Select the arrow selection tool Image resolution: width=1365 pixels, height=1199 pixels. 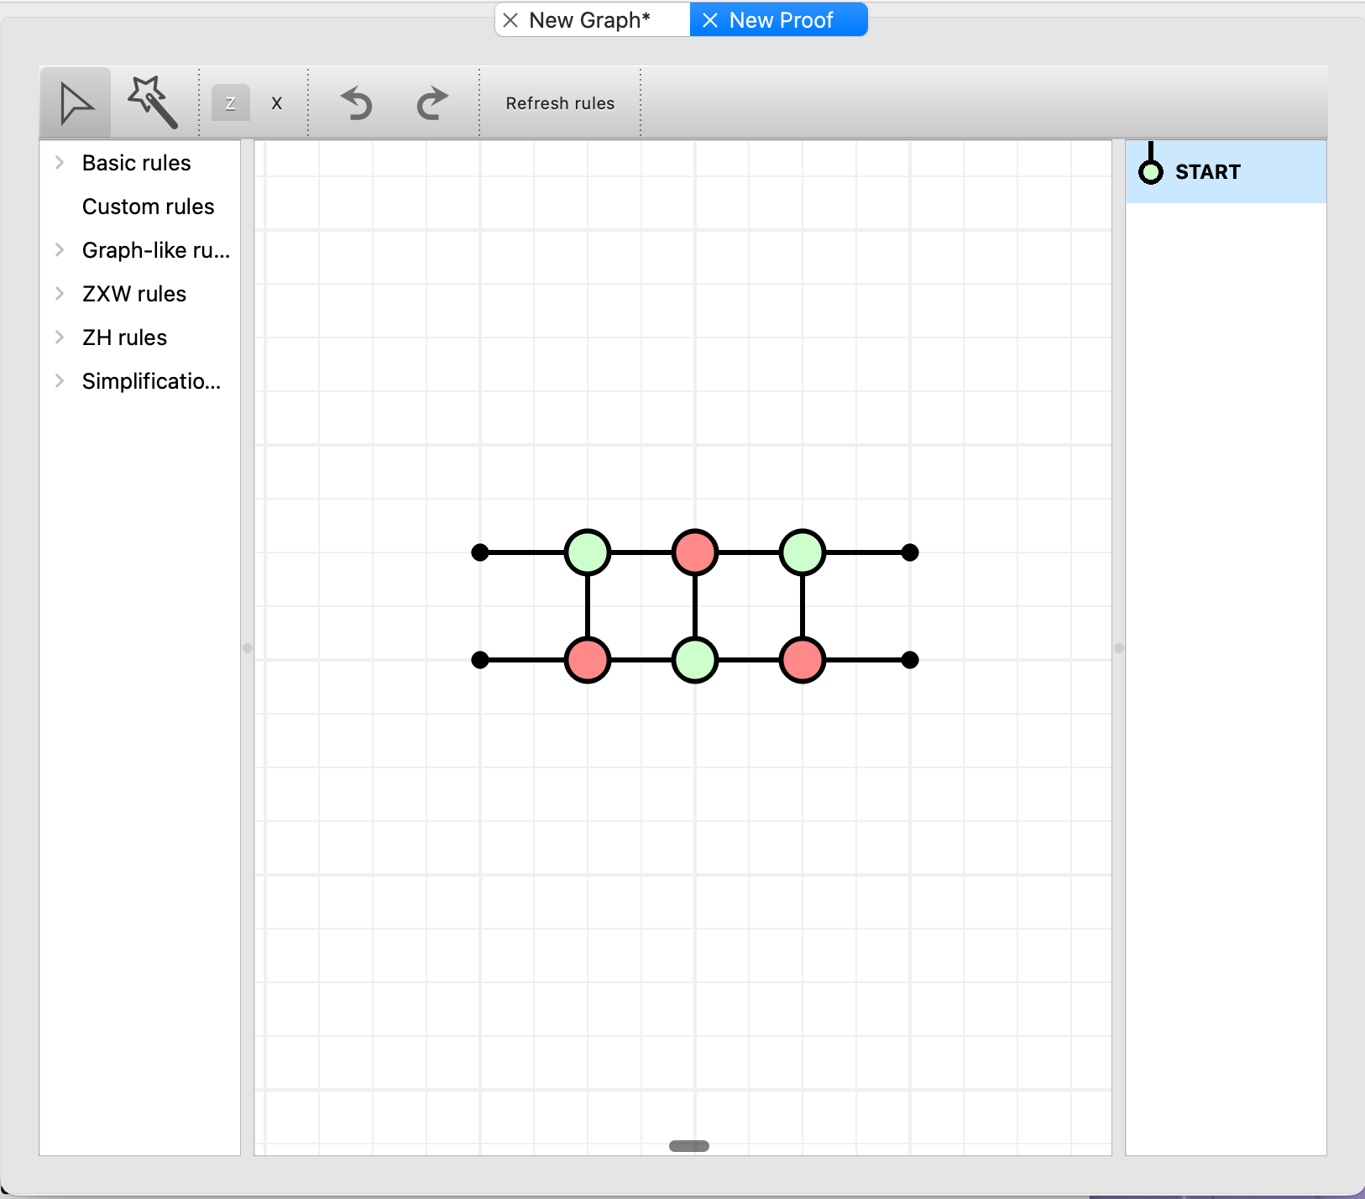76,103
